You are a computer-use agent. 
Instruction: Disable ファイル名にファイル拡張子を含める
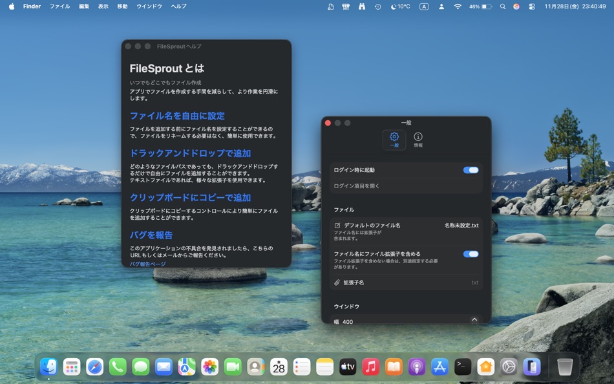(x=471, y=254)
